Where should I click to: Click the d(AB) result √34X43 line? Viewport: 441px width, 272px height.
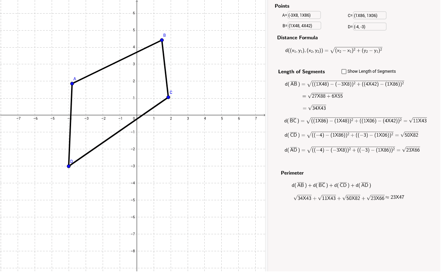[314, 108]
